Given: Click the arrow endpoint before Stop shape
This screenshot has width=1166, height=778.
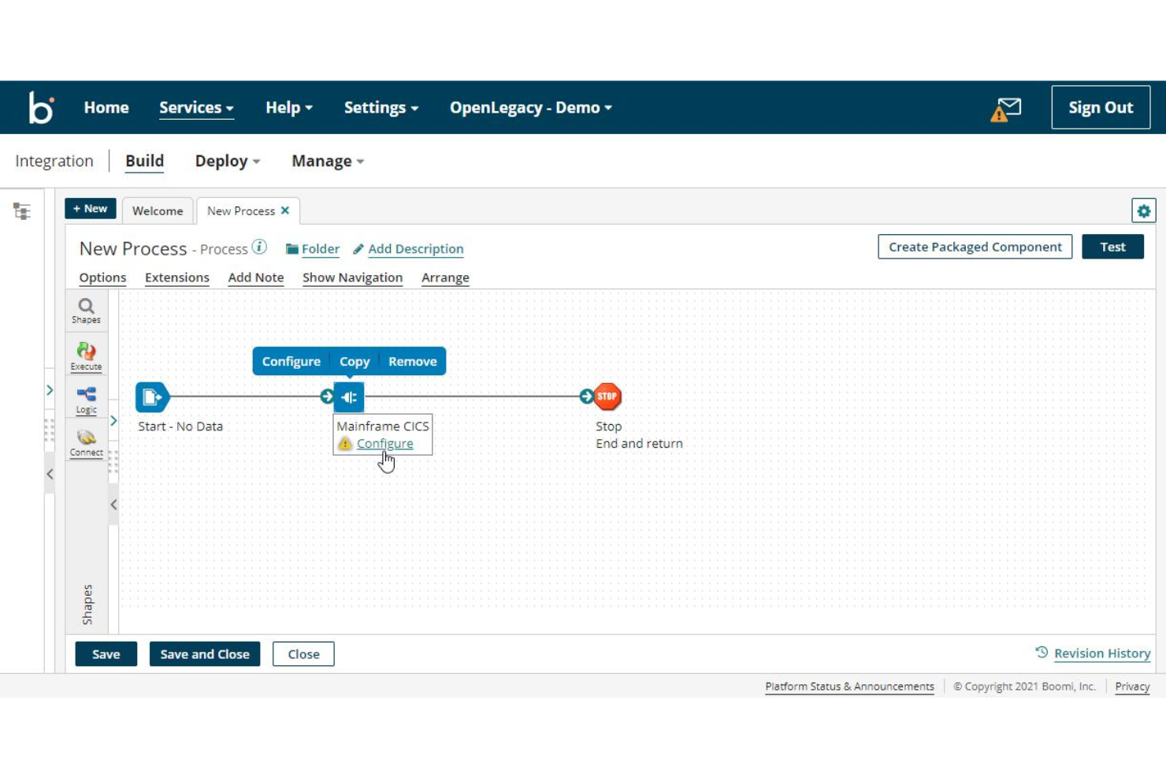Looking at the screenshot, I should [586, 396].
